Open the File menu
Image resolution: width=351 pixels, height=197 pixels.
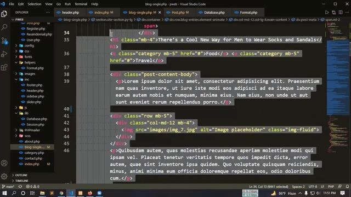[x=11, y=4]
